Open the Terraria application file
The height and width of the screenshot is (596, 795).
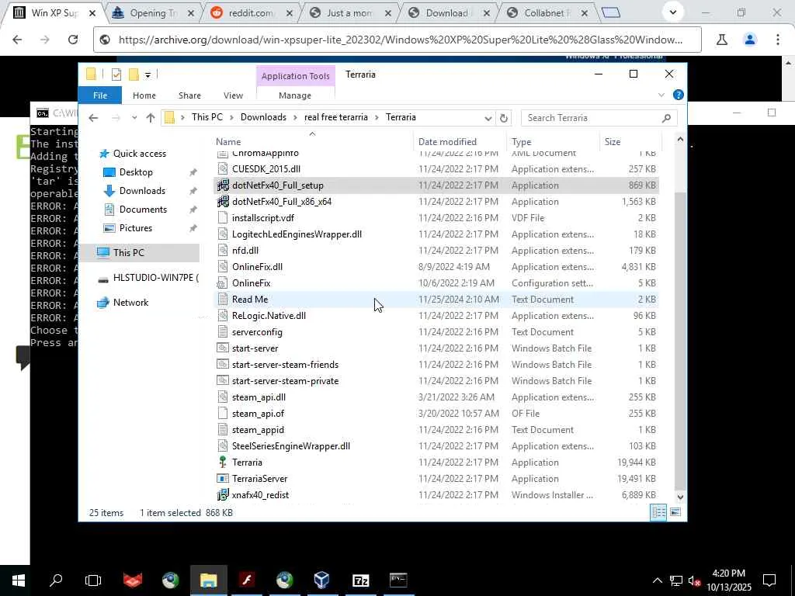point(247,463)
